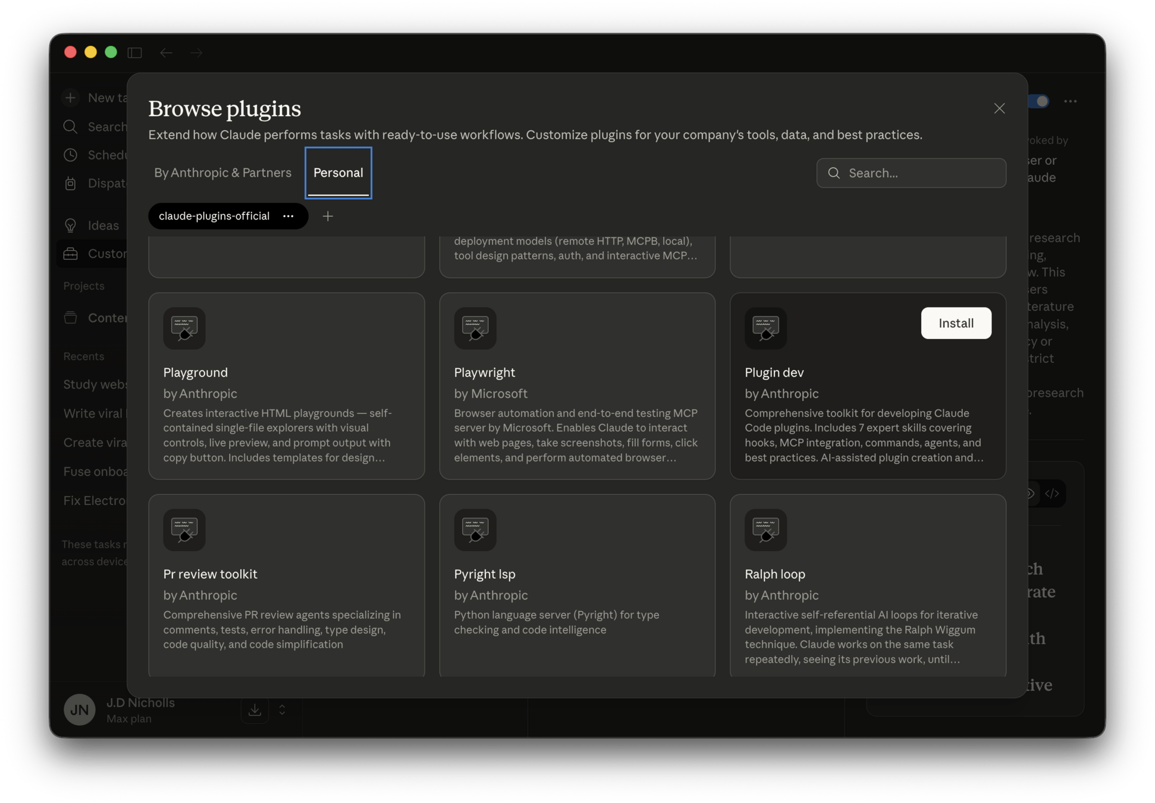Open the three-dot menu at top right
The width and height of the screenshot is (1155, 803).
pos(1071,102)
